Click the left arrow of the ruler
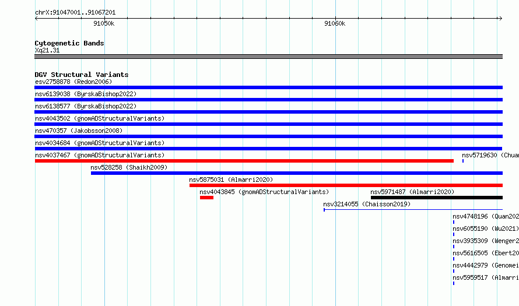Image resolution: width=519 pixels, height=306 pixels. 36,19
